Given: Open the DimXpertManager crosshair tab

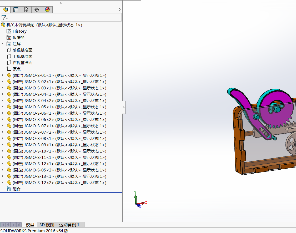Looking at the screenshot, I should pos(37,10).
